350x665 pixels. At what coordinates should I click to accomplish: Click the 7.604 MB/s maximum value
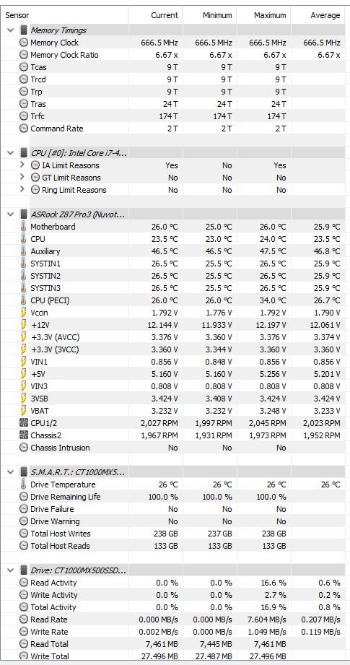pyautogui.click(x=268, y=620)
